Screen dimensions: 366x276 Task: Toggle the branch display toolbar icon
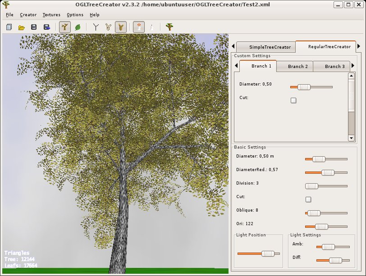[65, 27]
